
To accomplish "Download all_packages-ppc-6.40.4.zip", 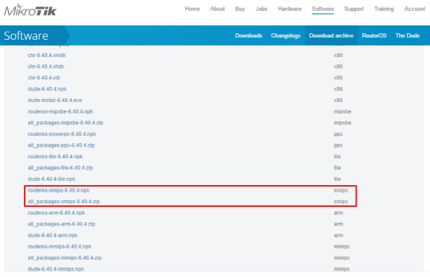I will tap(61, 145).
